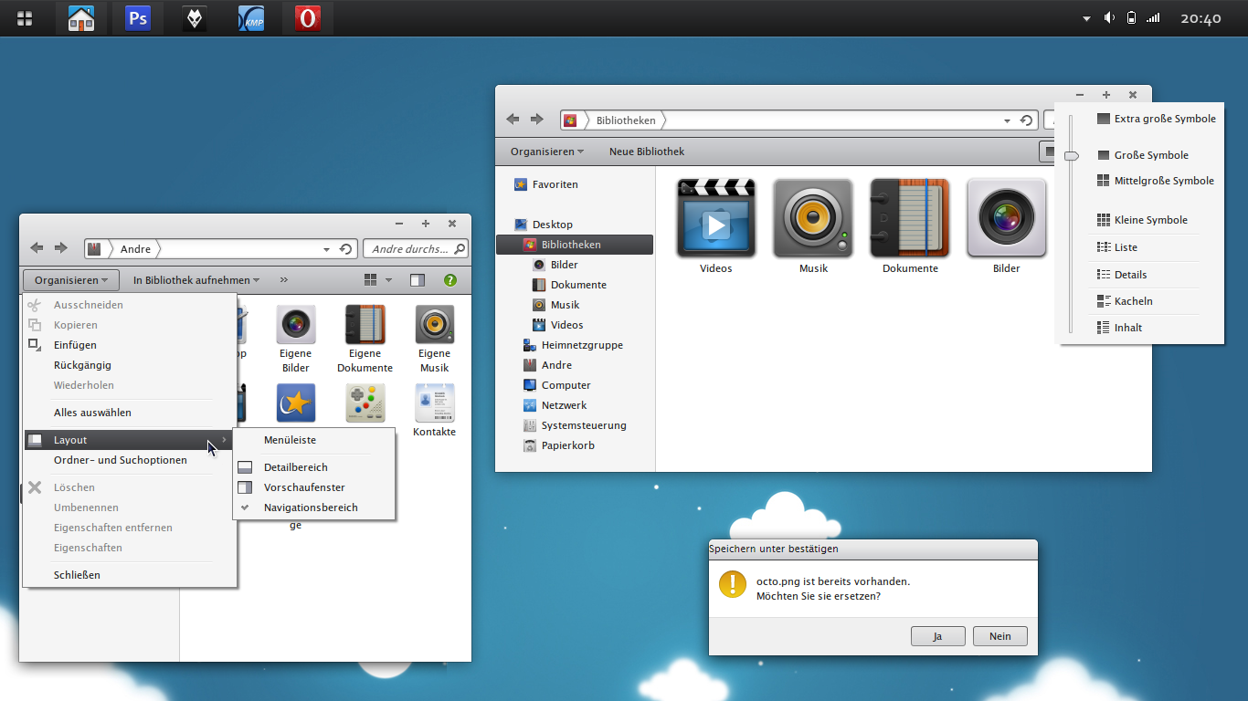Open the Dokumente library notebook icon

point(910,218)
